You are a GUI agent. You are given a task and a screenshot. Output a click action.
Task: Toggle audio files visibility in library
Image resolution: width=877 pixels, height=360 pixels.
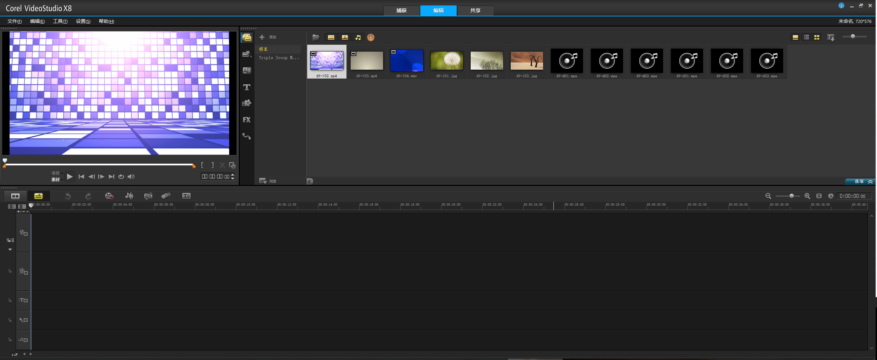point(358,38)
